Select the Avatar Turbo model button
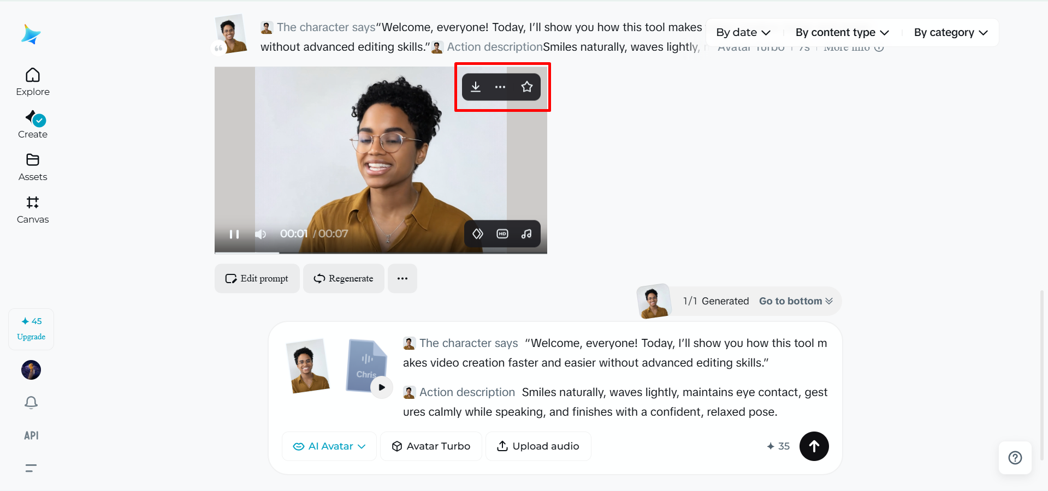 click(x=431, y=446)
